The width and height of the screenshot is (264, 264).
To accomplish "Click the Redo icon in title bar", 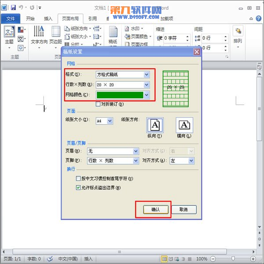I will point(32,7).
